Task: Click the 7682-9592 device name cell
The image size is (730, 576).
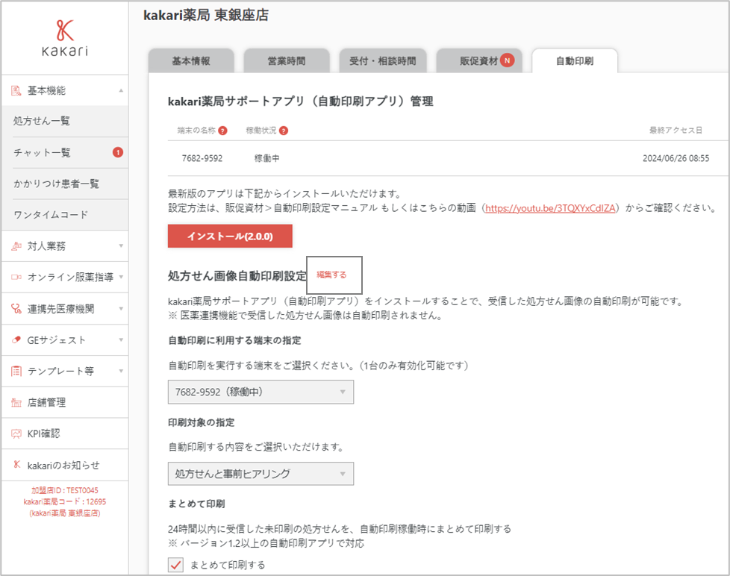Action: coord(202,158)
